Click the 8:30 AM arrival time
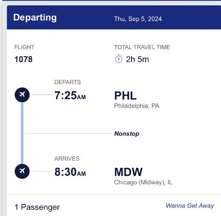Image resolution: width=221 pixels, height=216 pixels. [x=70, y=172]
